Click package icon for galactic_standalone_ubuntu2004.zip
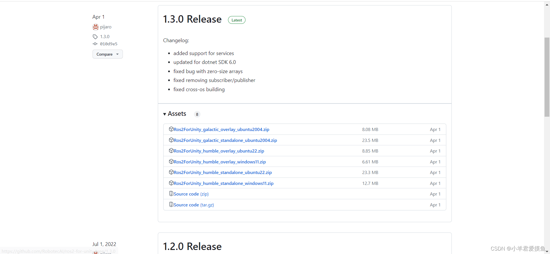The height and width of the screenshot is (254, 550). click(171, 140)
